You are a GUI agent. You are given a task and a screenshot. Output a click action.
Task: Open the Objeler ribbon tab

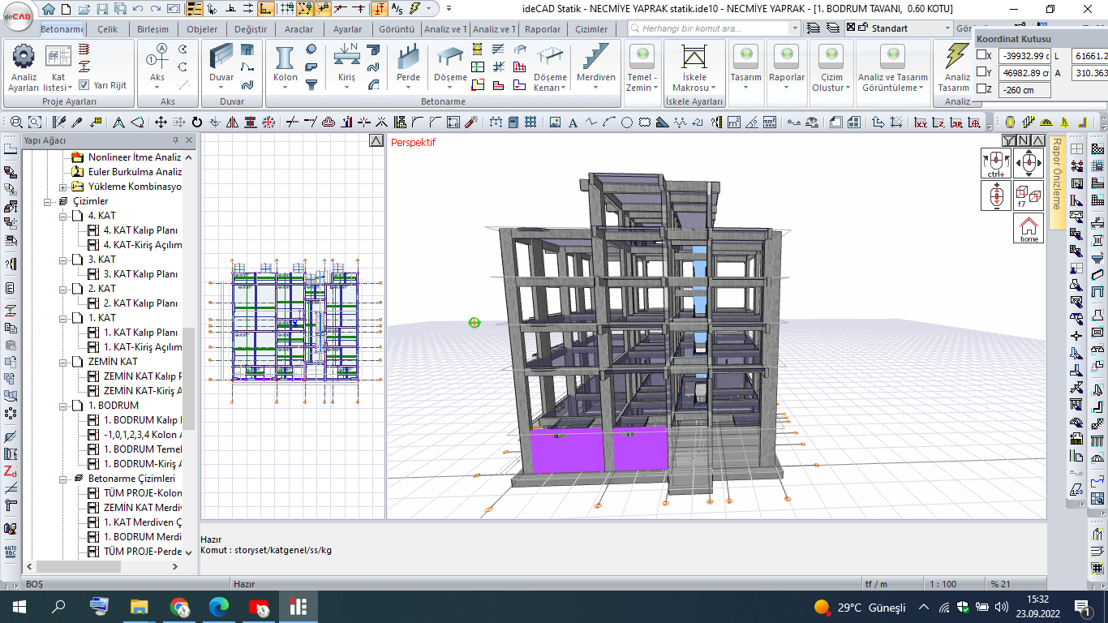[x=202, y=29]
